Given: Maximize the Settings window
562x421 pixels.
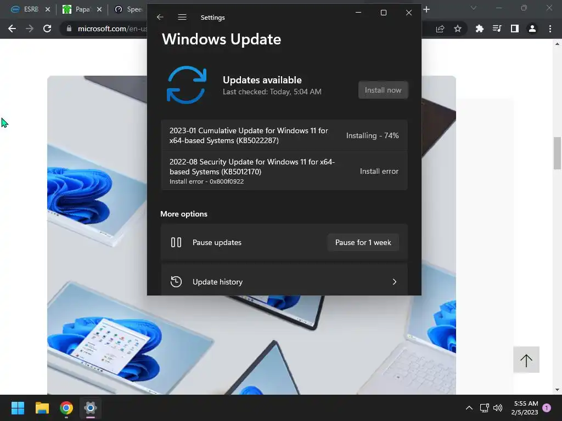Looking at the screenshot, I should (x=384, y=13).
